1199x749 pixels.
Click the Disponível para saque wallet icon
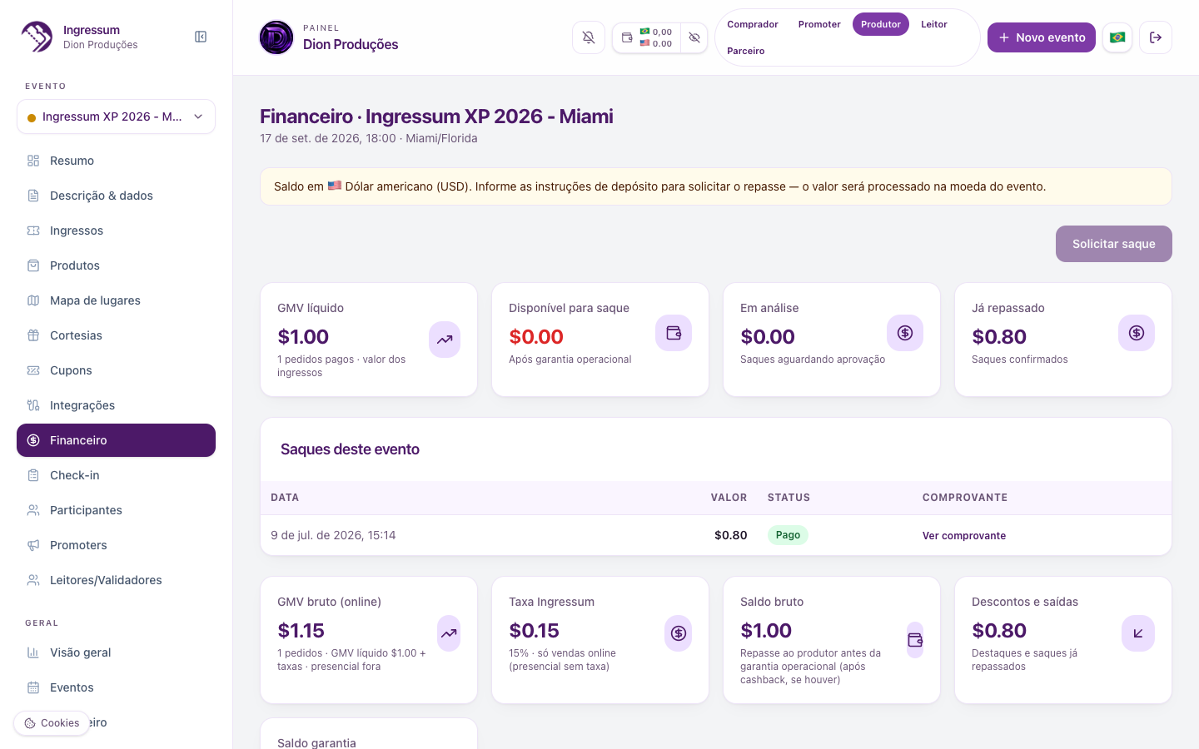coord(674,333)
